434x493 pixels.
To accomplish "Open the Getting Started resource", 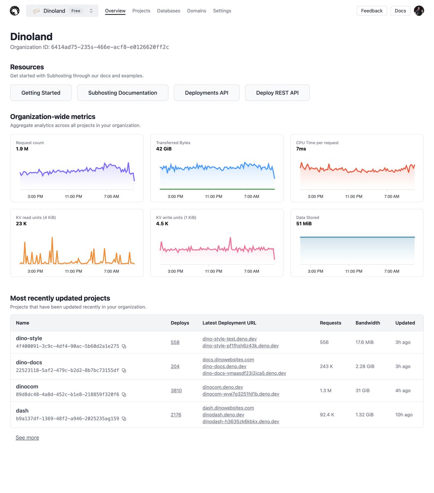I will point(41,93).
